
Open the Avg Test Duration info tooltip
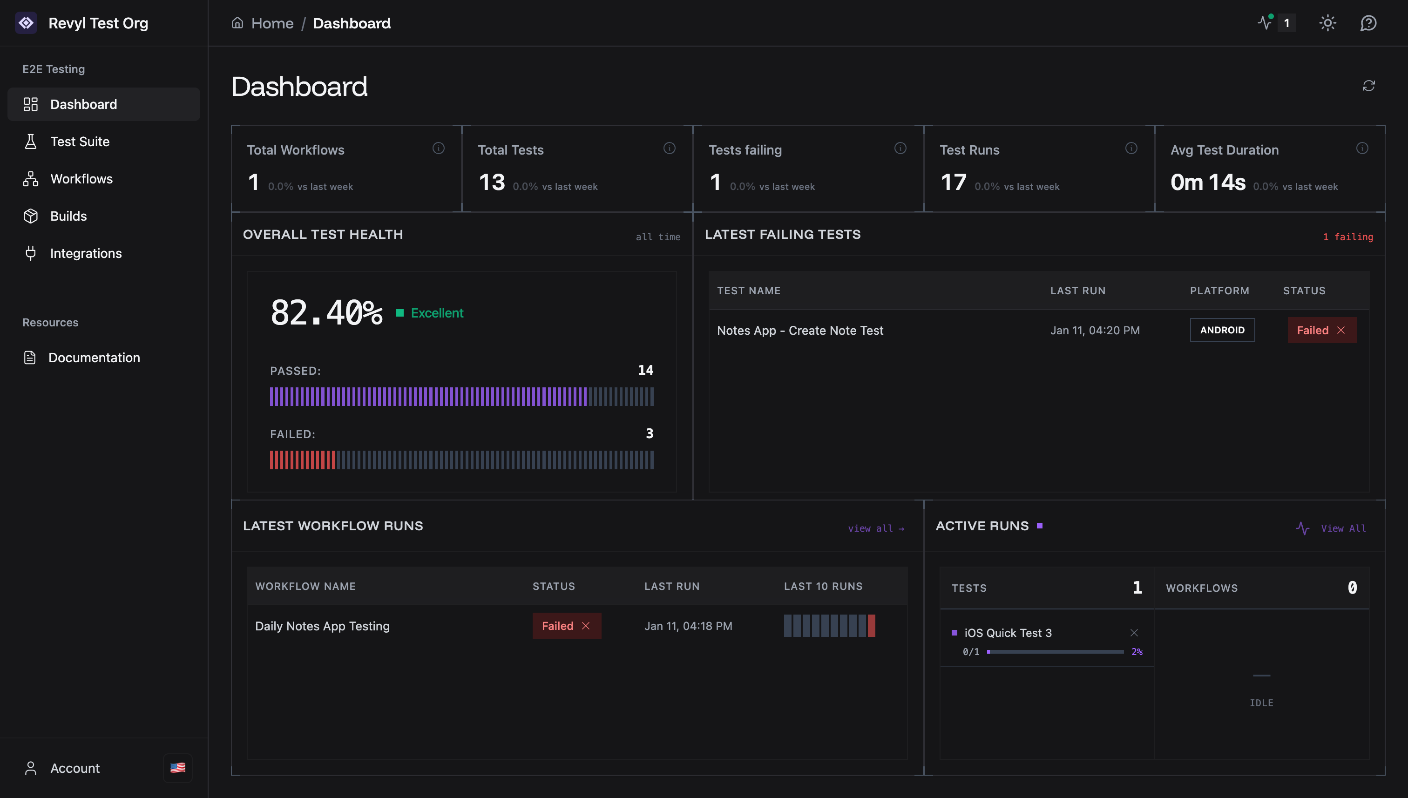point(1362,148)
